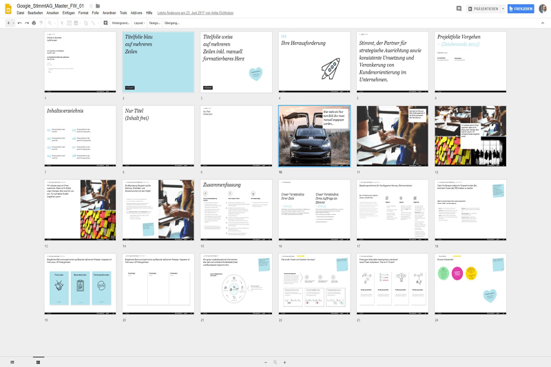Select slide 5 'Stimmt, der Partner für'
The width and height of the screenshot is (551, 367).
[x=392, y=62]
